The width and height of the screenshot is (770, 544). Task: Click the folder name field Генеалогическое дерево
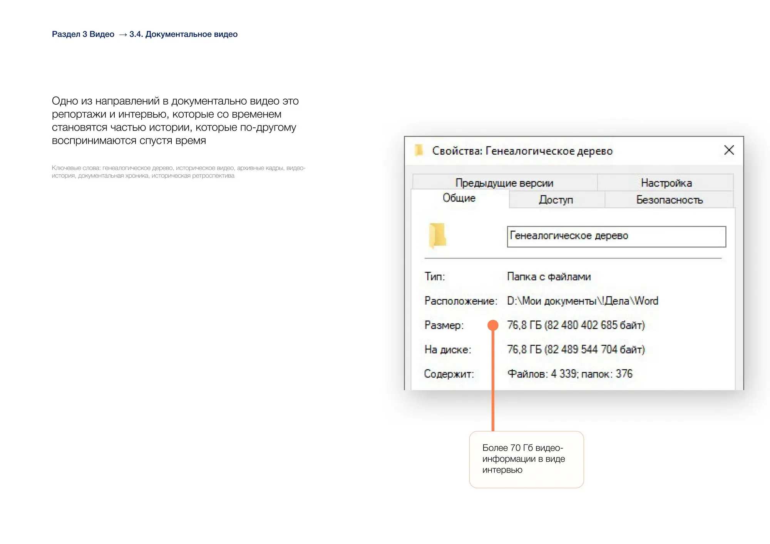[616, 236]
